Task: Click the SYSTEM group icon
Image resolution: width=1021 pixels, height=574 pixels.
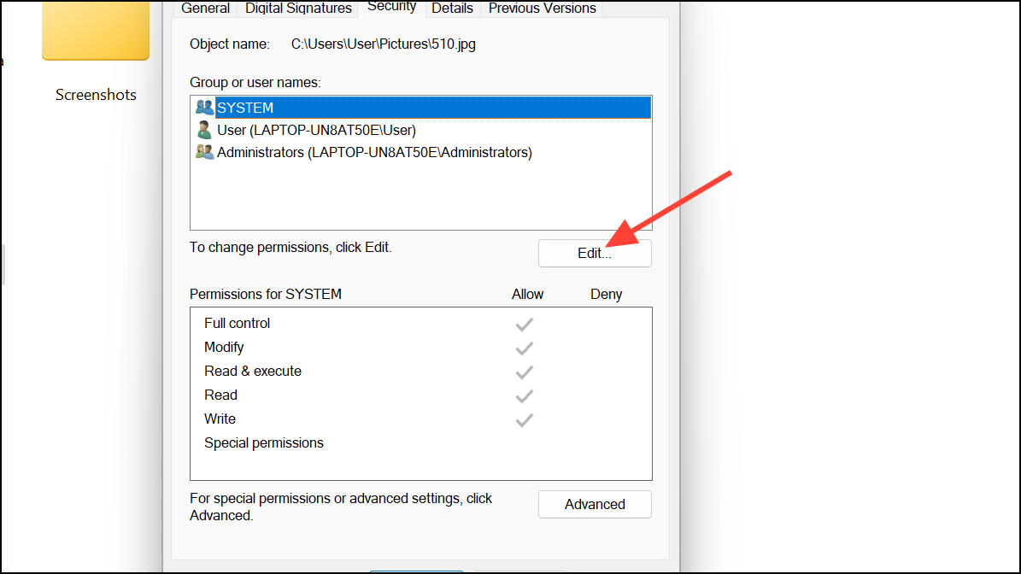Action: (x=204, y=108)
